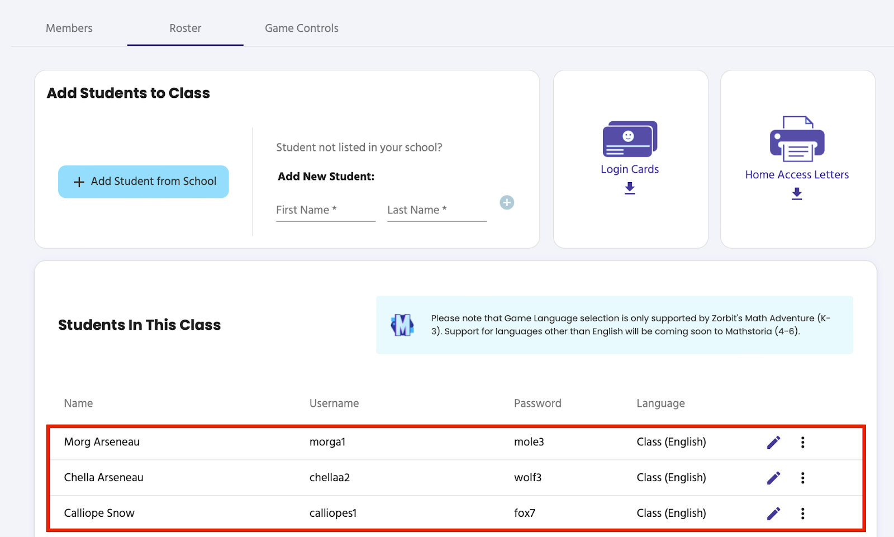Open the three-dot menu for Calliope Snow
Image resolution: width=894 pixels, height=537 pixels.
(x=802, y=512)
